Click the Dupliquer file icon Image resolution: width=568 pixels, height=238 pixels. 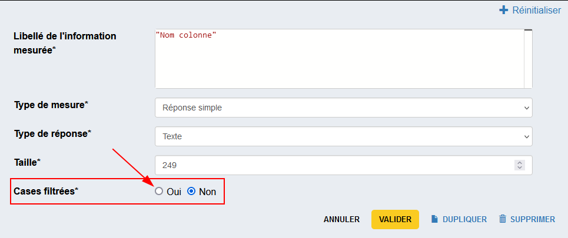(435, 219)
